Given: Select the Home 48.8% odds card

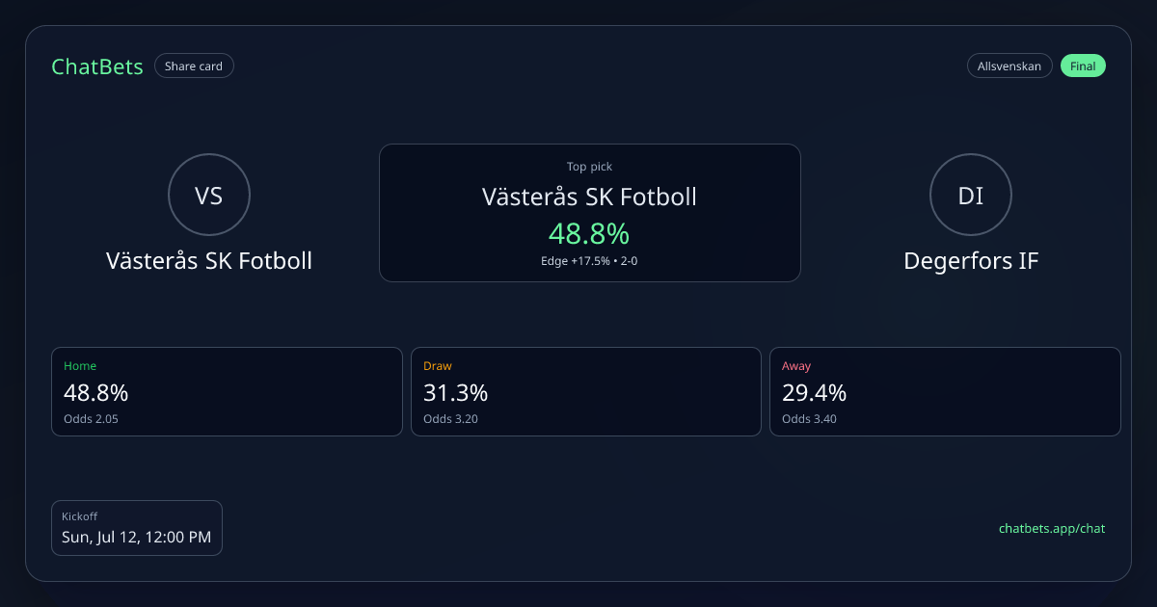Looking at the screenshot, I should pos(227,392).
